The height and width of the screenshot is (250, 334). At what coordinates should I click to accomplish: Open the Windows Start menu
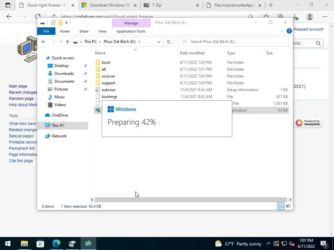click(x=8, y=243)
